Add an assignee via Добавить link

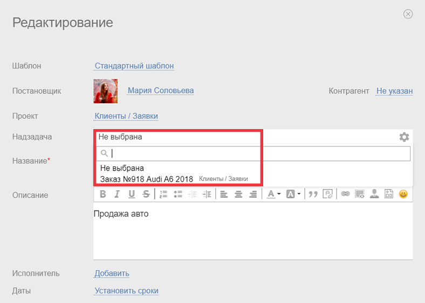(112, 273)
